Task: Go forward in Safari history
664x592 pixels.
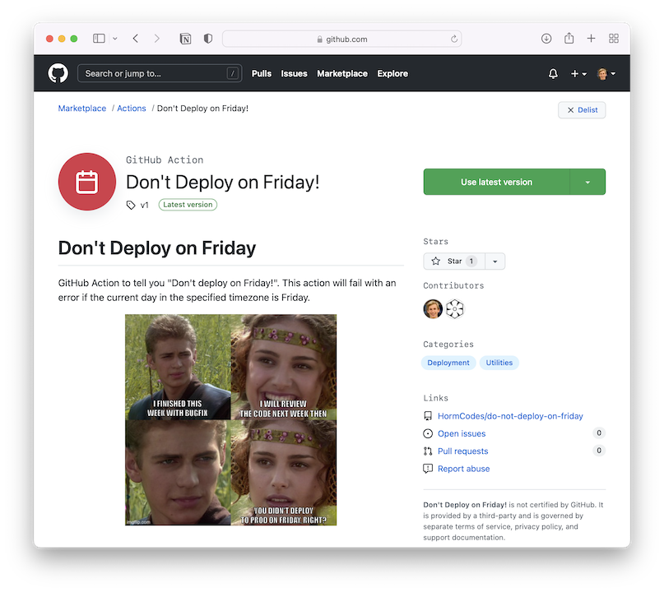Action: pyautogui.click(x=157, y=39)
